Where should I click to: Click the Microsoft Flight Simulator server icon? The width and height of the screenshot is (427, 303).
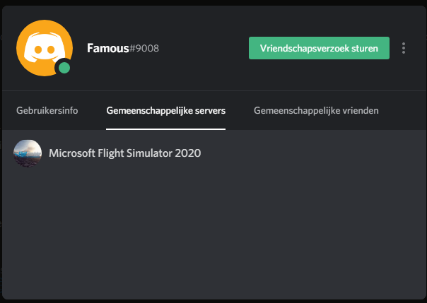(x=28, y=153)
